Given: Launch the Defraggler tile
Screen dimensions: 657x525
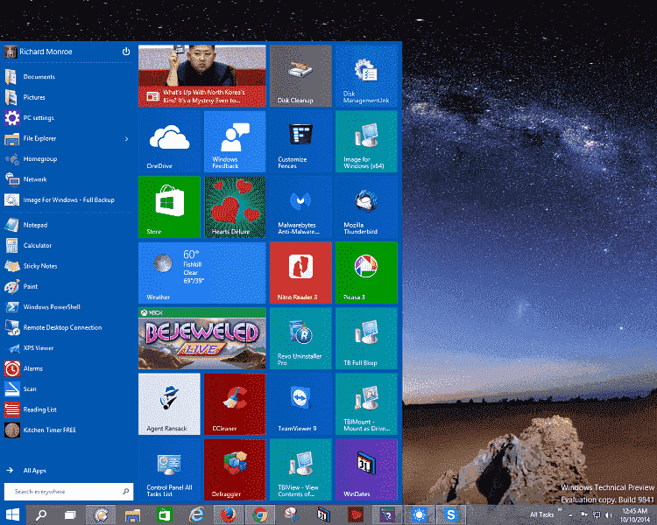Looking at the screenshot, I should tap(235, 470).
